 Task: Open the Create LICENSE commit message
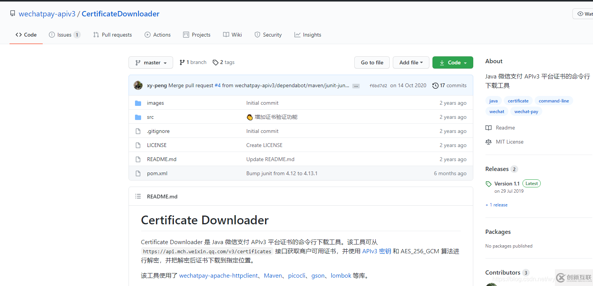[x=264, y=145]
